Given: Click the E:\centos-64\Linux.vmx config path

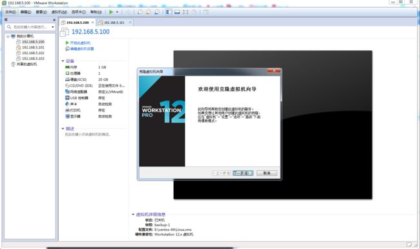Looking at the screenshot, I should [x=173, y=230].
